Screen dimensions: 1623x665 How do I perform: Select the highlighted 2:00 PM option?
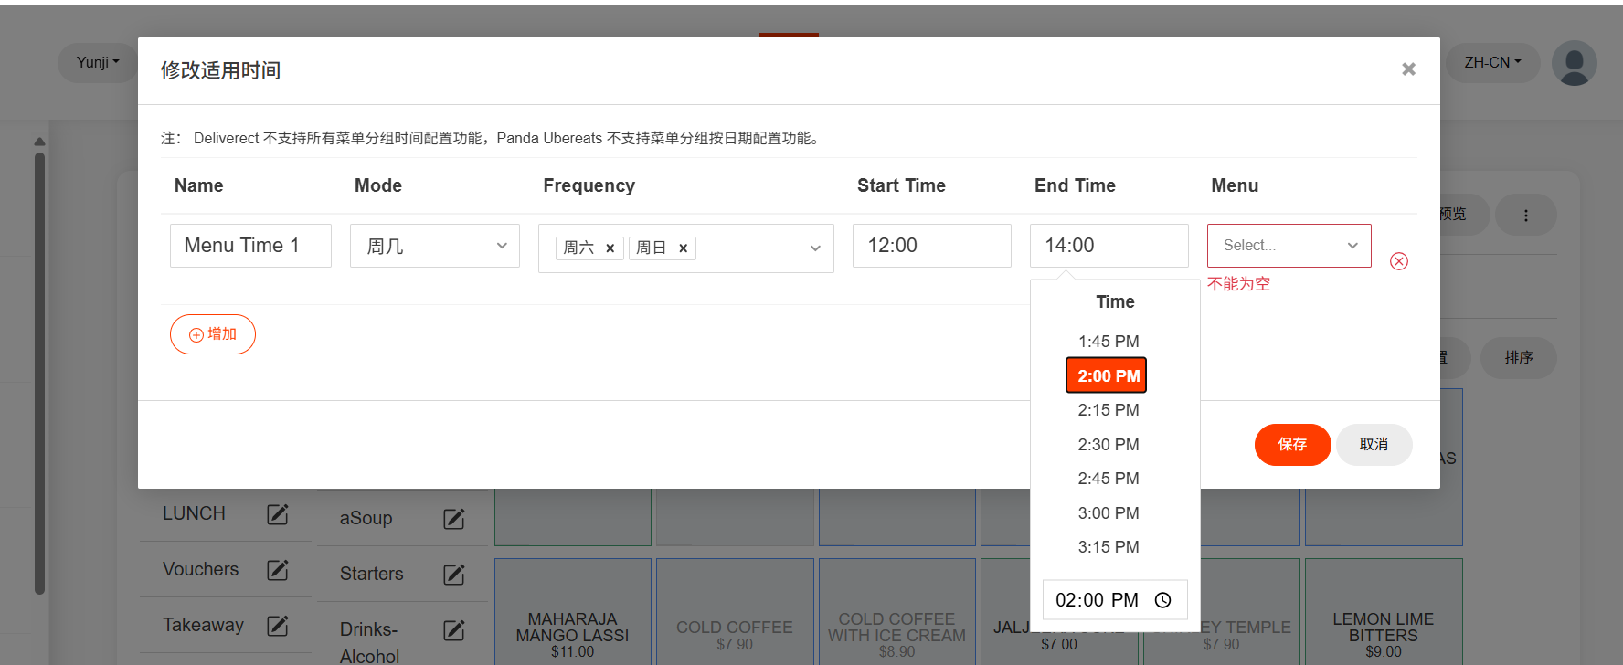coord(1107,375)
